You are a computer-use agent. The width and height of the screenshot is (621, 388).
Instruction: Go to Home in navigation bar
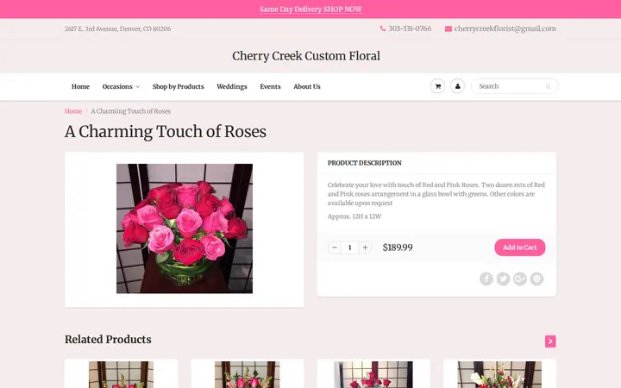click(80, 86)
